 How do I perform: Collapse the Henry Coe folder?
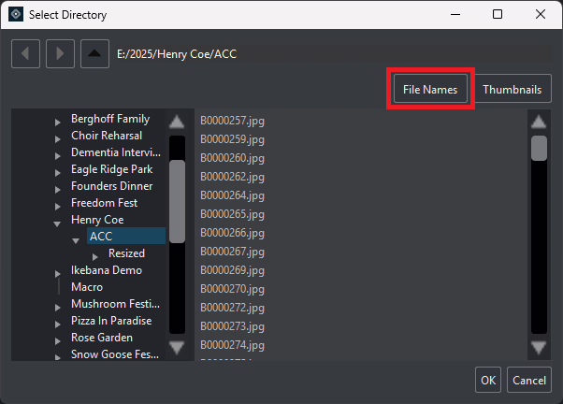point(57,224)
